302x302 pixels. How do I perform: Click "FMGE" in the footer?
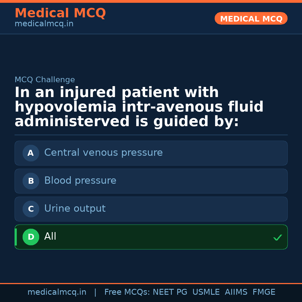pyautogui.click(x=264, y=292)
